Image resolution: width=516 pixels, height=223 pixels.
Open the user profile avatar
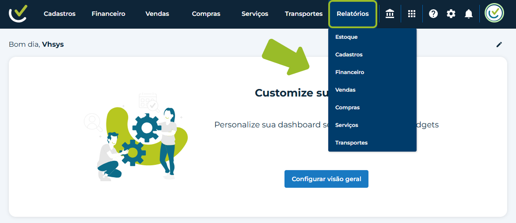click(x=495, y=13)
